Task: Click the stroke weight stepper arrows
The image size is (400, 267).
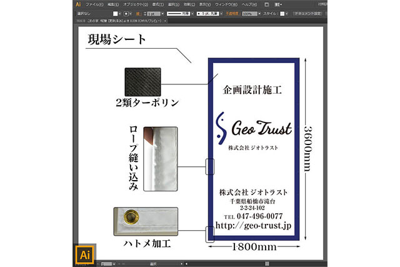Action: point(145,14)
